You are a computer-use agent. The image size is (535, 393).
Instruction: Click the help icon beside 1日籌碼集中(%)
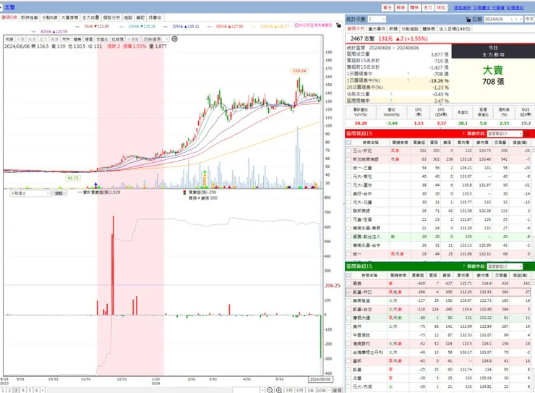click(x=408, y=80)
